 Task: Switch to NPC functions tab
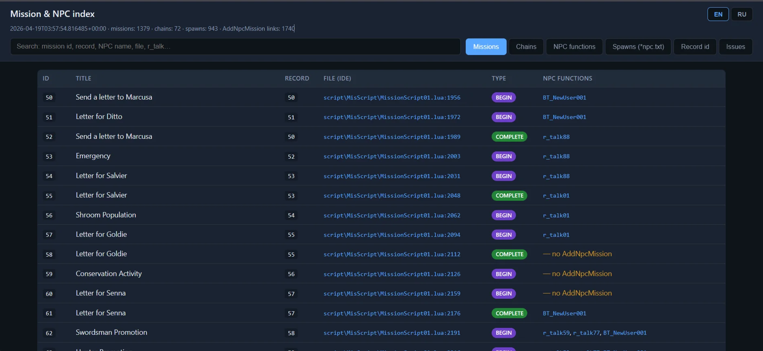(574, 47)
